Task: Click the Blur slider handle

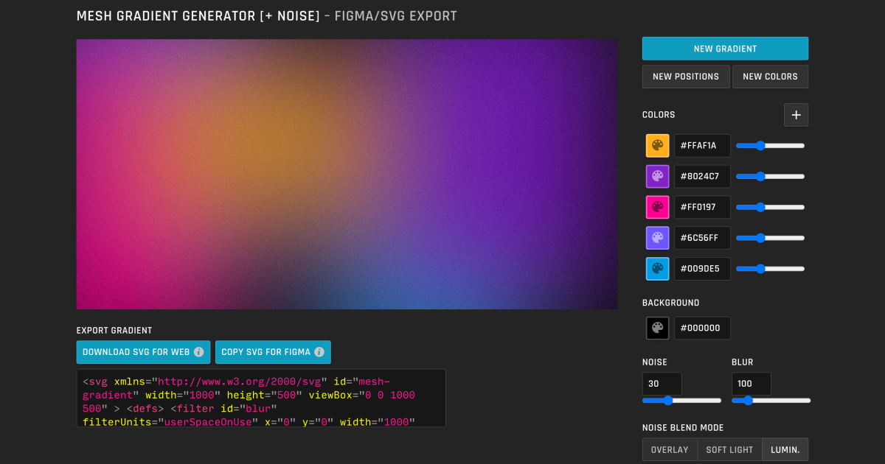Action: [746, 400]
